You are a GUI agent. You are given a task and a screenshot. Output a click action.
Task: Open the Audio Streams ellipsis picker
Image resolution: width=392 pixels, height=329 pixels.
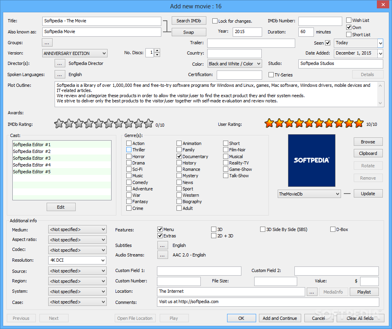click(163, 255)
